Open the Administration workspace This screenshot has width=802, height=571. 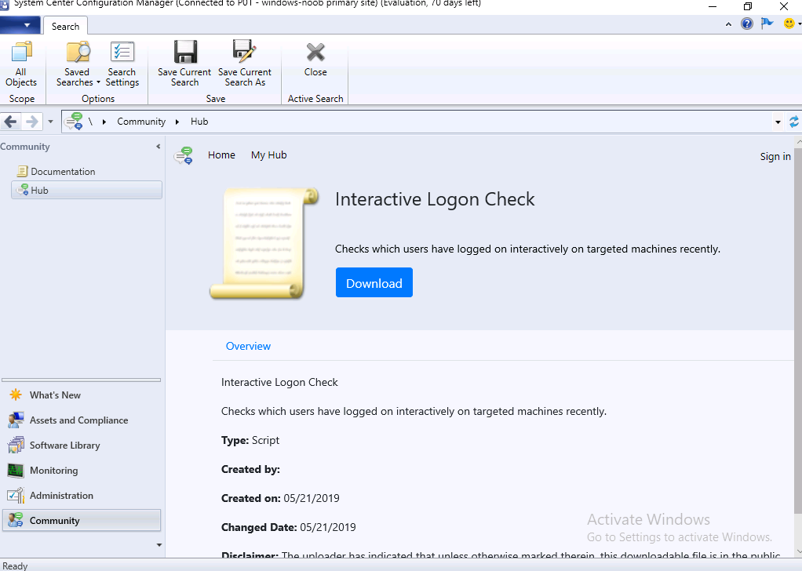coord(82,496)
